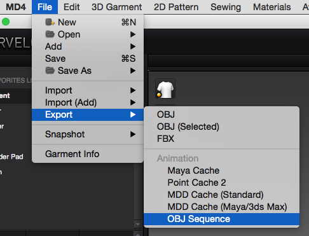Click the scrollbar down arrow button
Viewport: 309px width, 236px height.
[138, 224]
